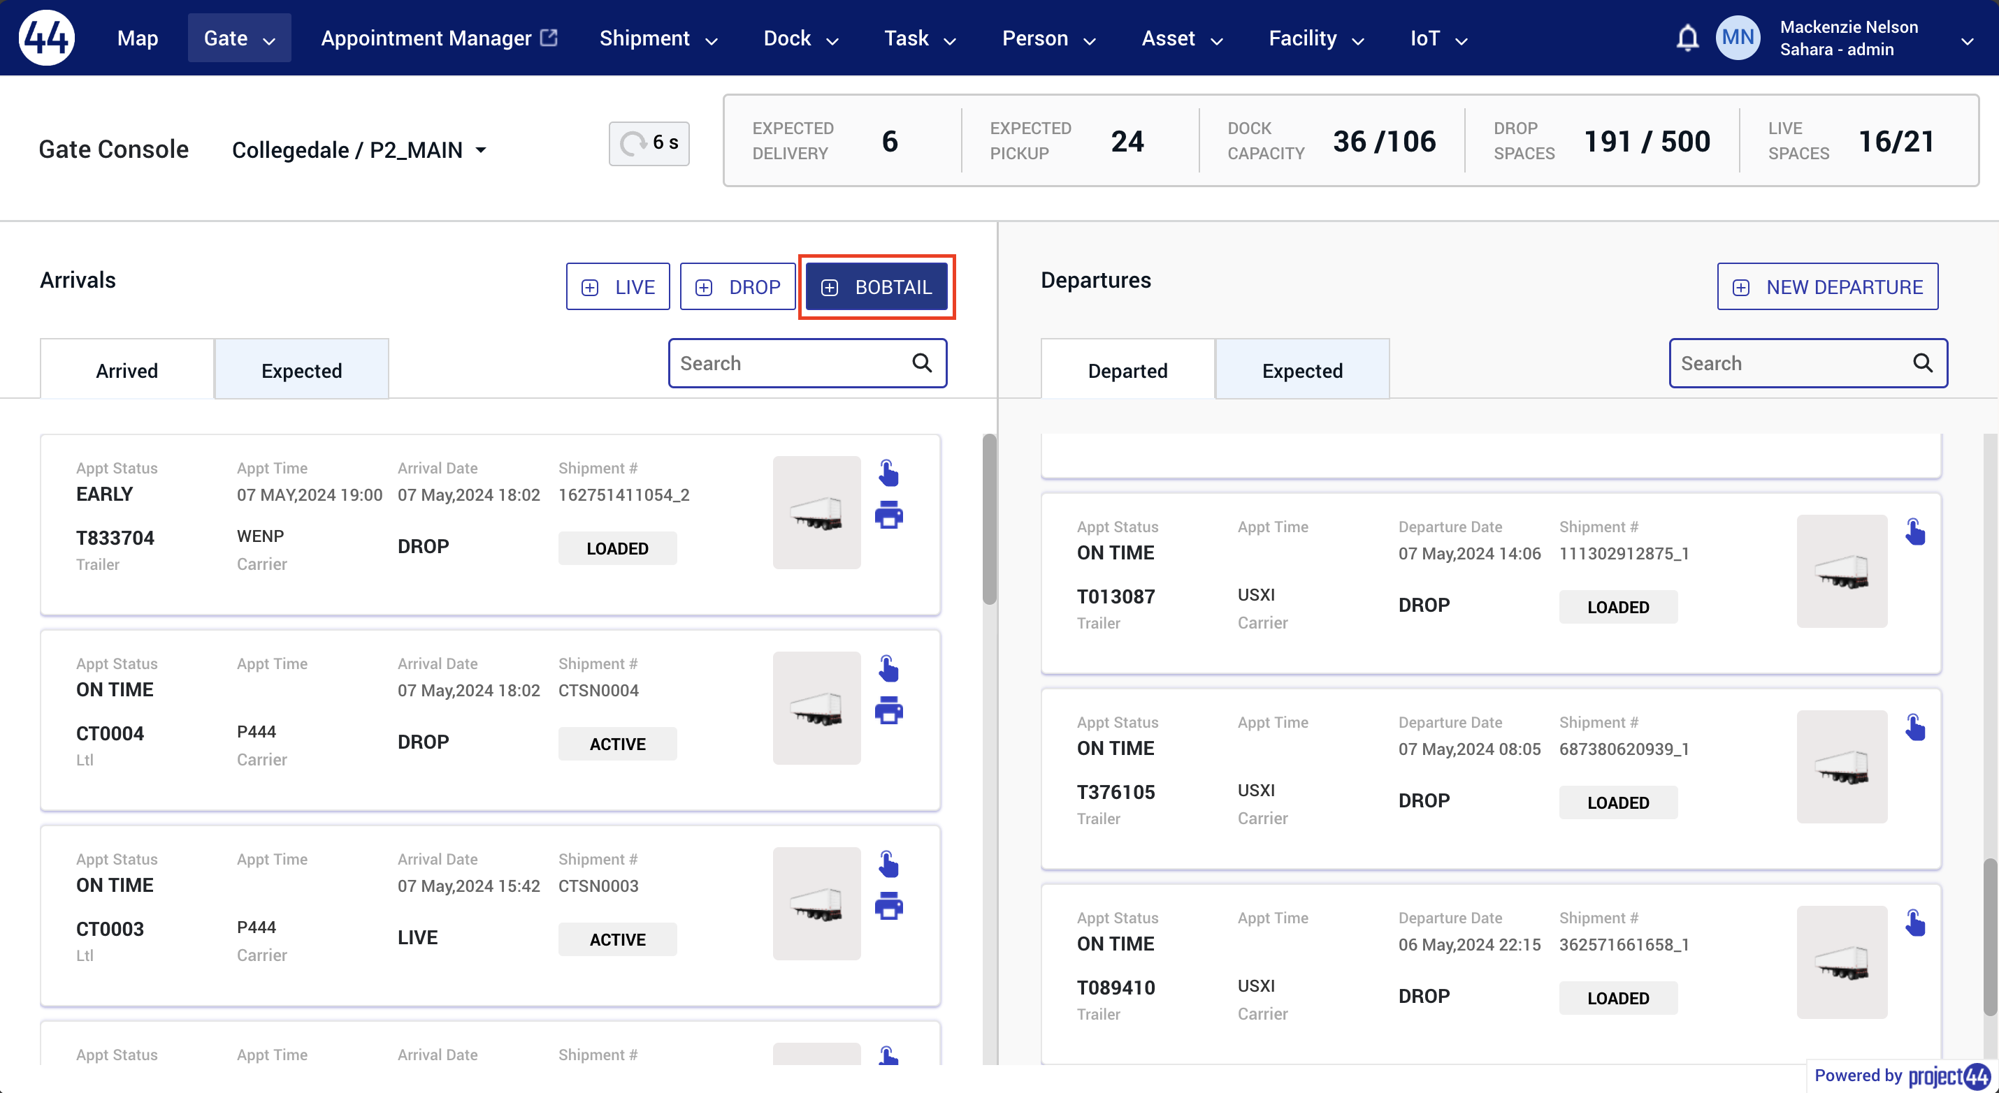
Task: Print the gate pass for T833704
Action: pyautogui.click(x=888, y=515)
